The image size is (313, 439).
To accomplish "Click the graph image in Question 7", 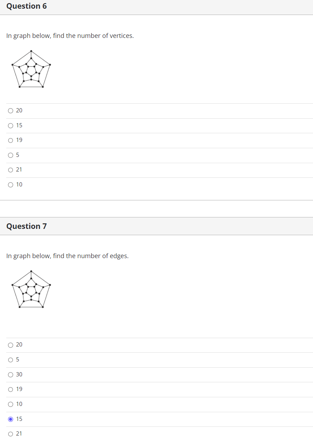I will click(x=31, y=289).
